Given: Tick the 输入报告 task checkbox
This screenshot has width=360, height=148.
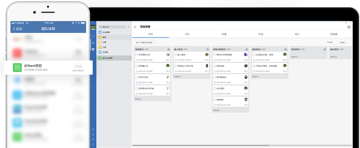Looking at the screenshot, I should click(x=175, y=55).
